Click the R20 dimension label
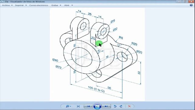 tap(134, 44)
